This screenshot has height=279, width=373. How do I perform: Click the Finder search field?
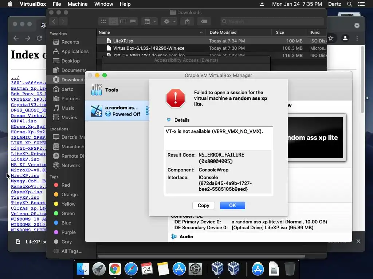pos(272,21)
